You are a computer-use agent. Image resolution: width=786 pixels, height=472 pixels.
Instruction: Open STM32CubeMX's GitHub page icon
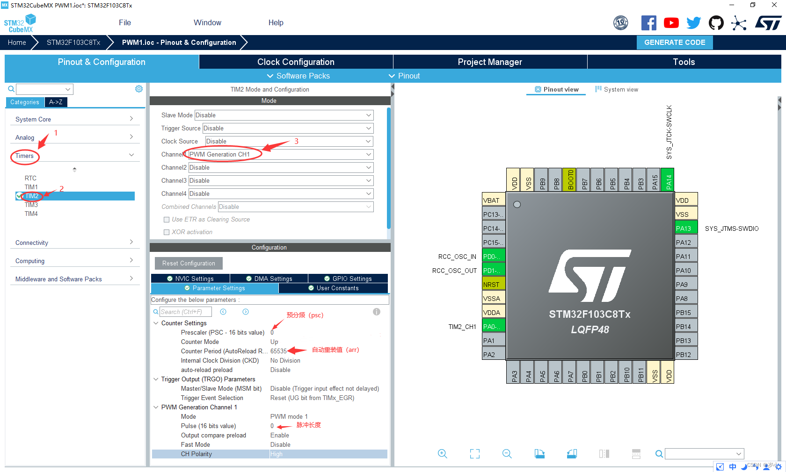pos(716,22)
